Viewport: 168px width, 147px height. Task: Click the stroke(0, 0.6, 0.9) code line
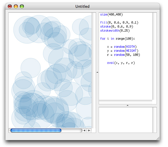tap(117, 26)
